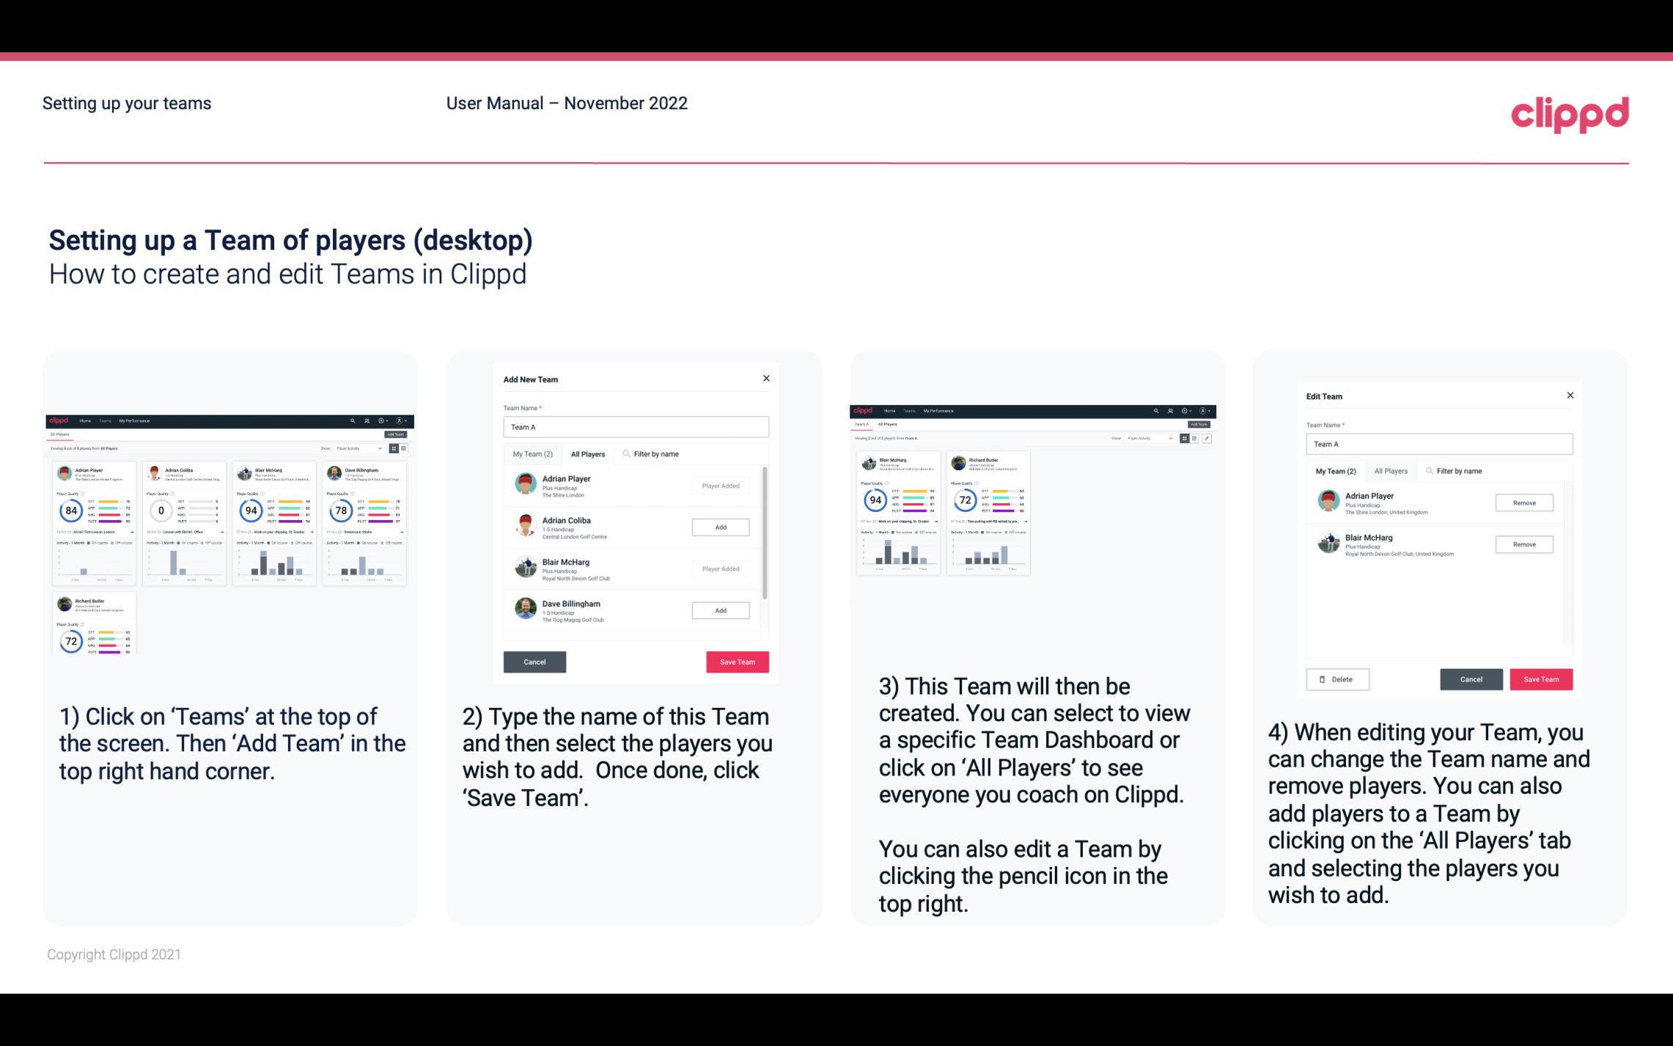
Task: Expand the All Players tab in Add New Team
Action: coord(588,453)
